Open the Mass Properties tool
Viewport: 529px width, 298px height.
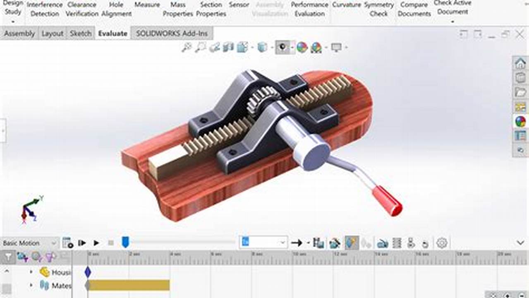(177, 9)
